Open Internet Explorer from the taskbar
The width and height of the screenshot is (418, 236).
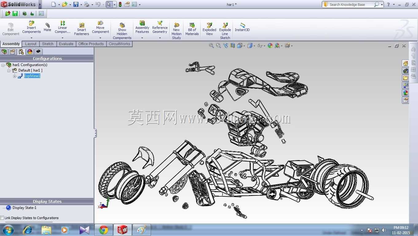(x=28, y=230)
